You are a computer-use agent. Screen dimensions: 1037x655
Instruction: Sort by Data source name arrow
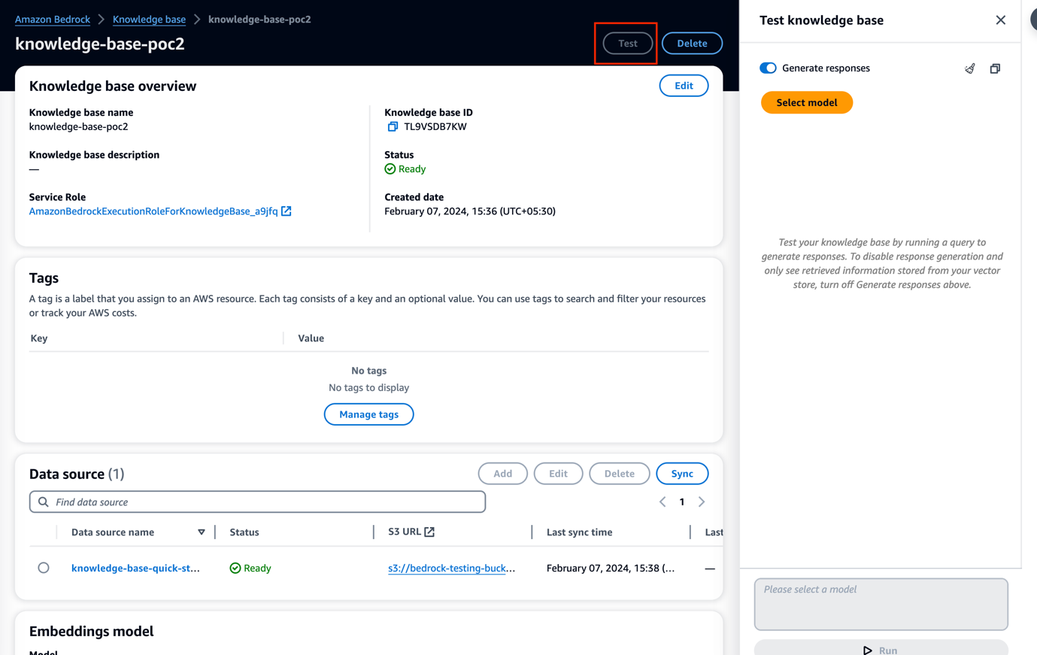click(x=202, y=532)
